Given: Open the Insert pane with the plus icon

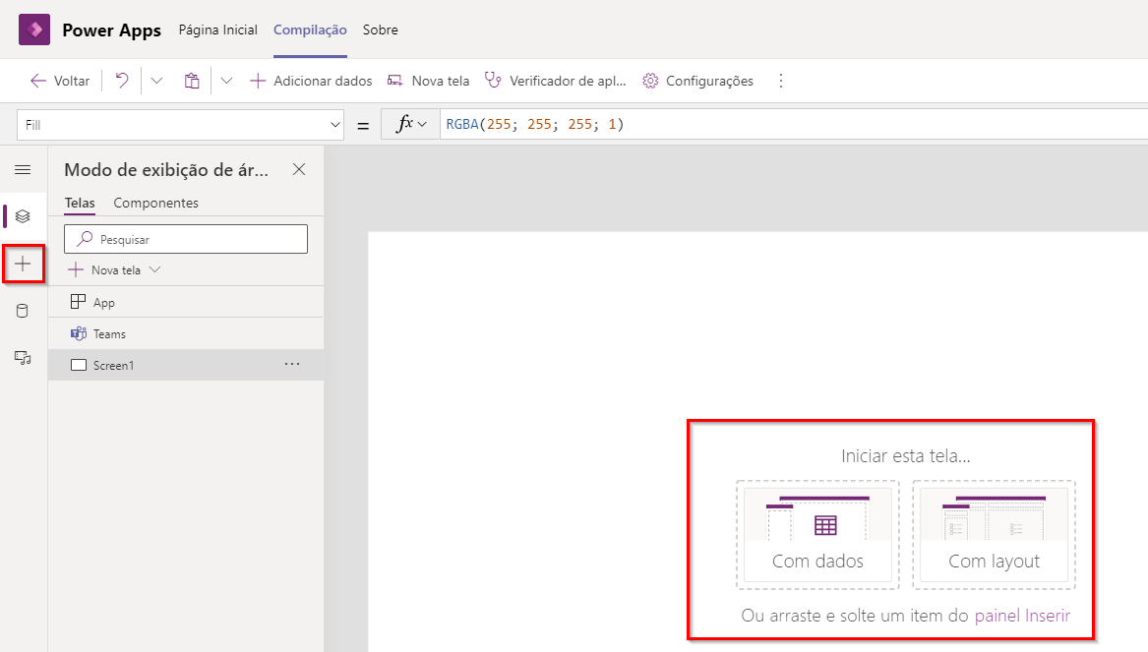Looking at the screenshot, I should click(23, 264).
